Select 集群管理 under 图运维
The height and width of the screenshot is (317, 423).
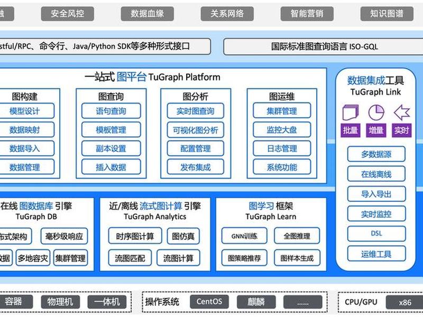click(282, 110)
